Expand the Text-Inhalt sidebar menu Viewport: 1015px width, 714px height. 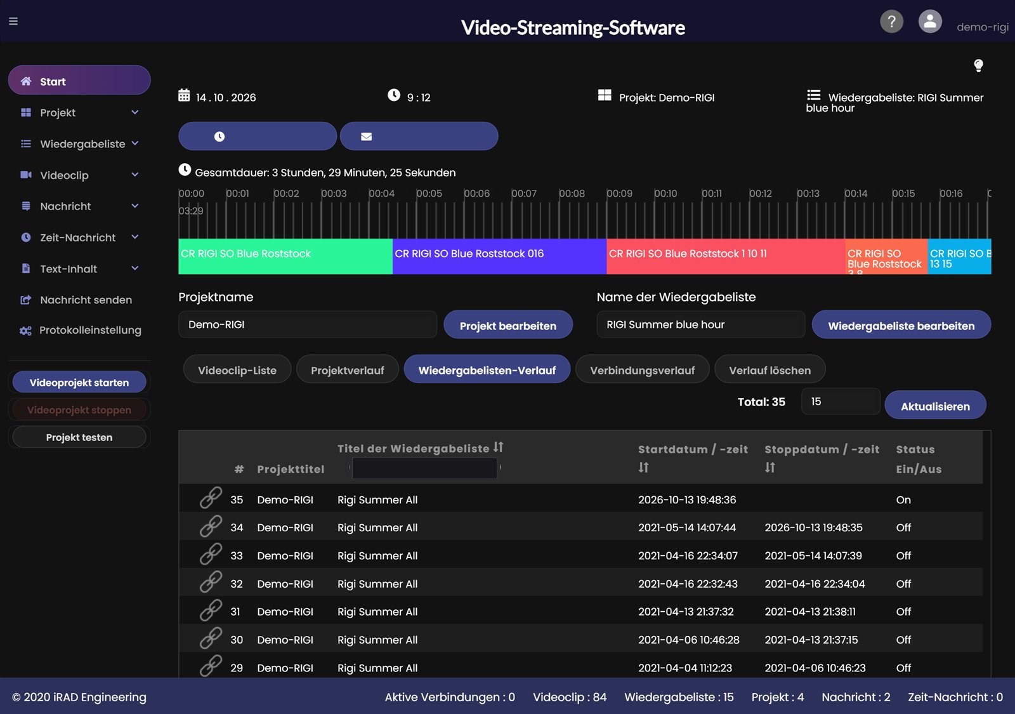click(79, 268)
